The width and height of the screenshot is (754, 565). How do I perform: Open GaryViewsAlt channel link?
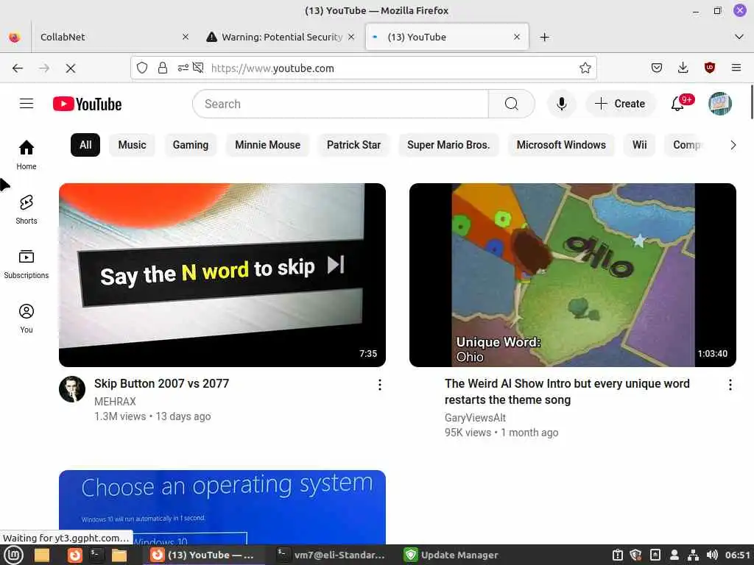pos(475,418)
